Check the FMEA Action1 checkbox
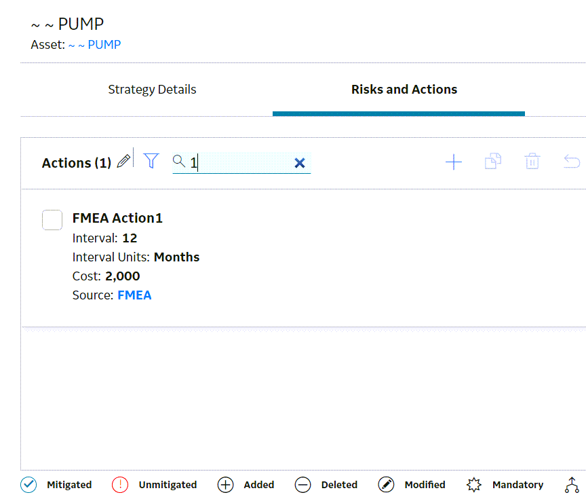Screen dimensions: 586x497 coord(52,220)
